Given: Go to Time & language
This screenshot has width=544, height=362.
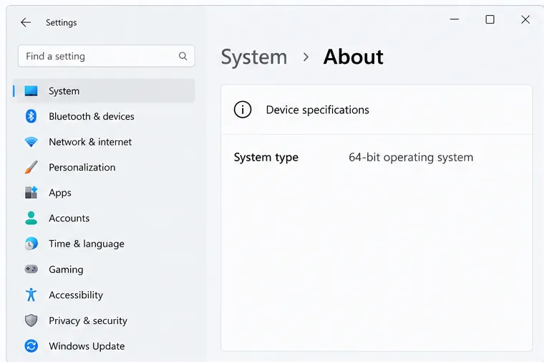Looking at the screenshot, I should [x=87, y=244].
